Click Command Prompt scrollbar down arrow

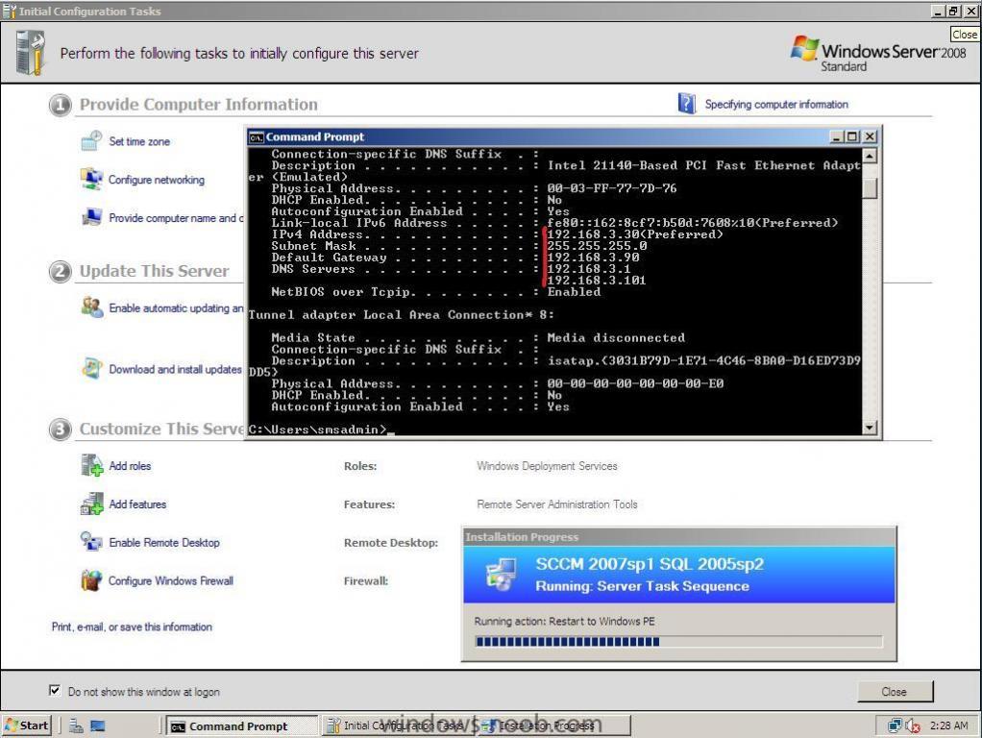(870, 428)
